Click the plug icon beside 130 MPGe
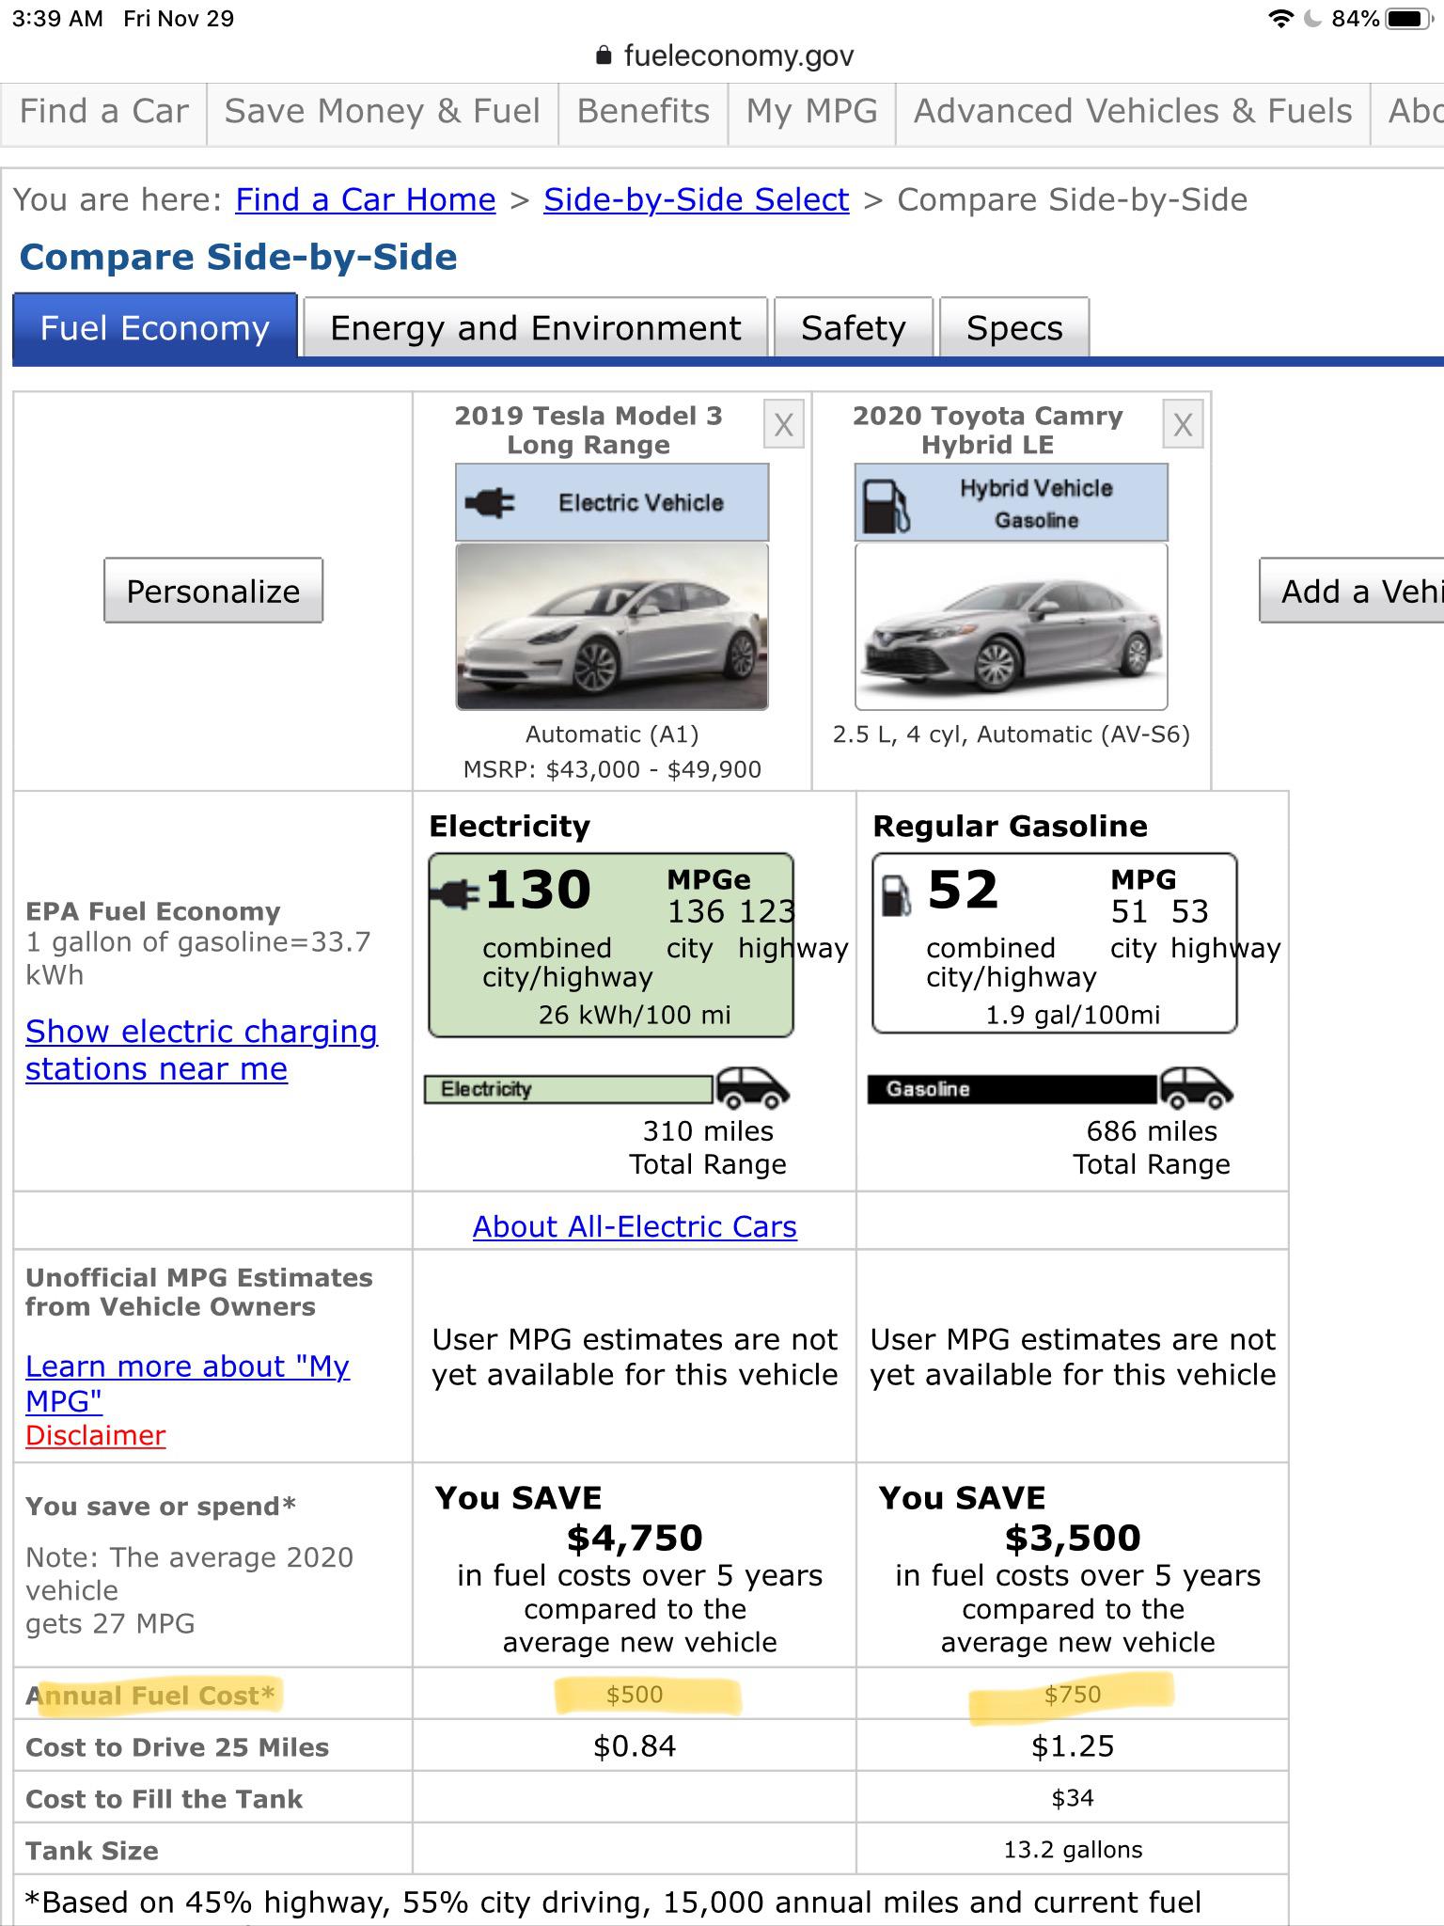Screen dimensions: 1444x1926 pos(455,893)
